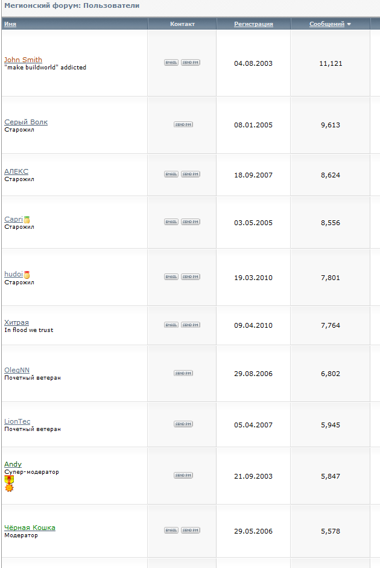
Task: Sort the list by Сообщений header
Action: [x=327, y=24]
